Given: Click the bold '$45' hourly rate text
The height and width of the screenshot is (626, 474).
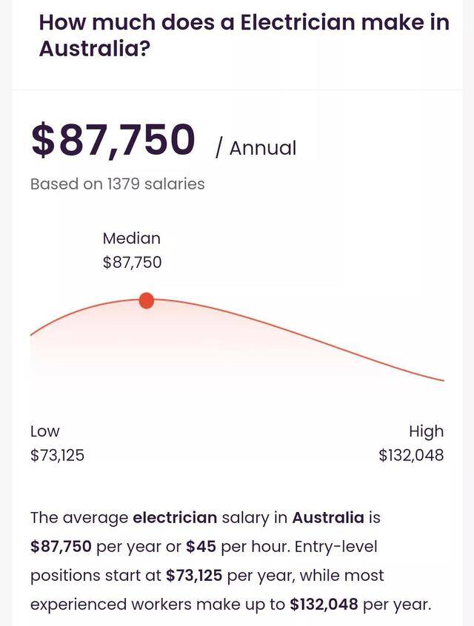Looking at the screenshot, I should tap(201, 547).
